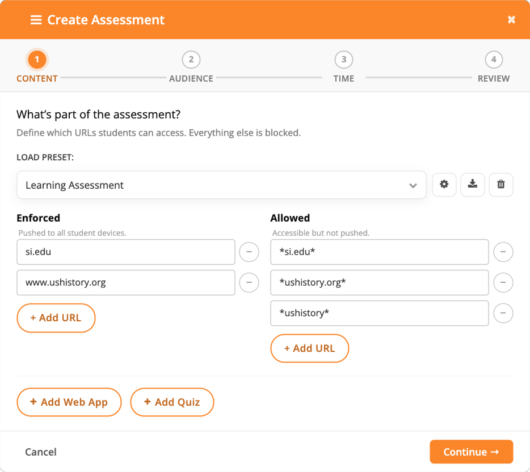The height and width of the screenshot is (472, 530).
Task: Click the Add Web App button
Action: pos(69,402)
